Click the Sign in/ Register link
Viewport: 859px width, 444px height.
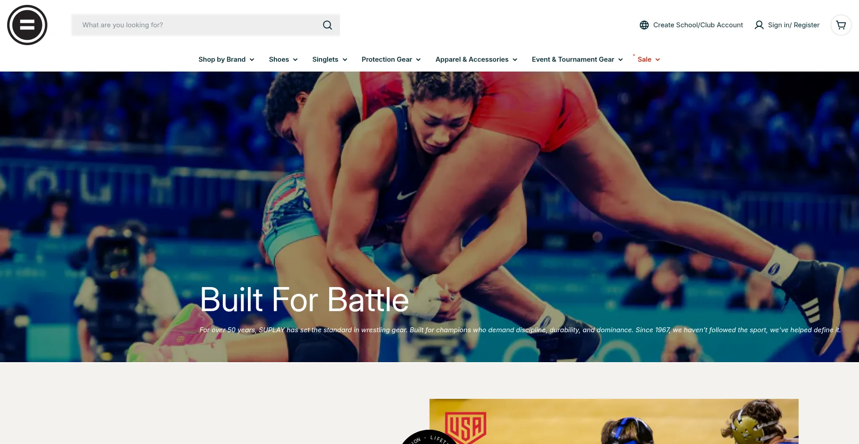[x=794, y=25]
